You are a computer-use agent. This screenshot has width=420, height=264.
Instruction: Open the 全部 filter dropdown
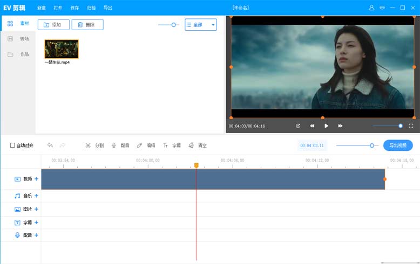coord(200,25)
